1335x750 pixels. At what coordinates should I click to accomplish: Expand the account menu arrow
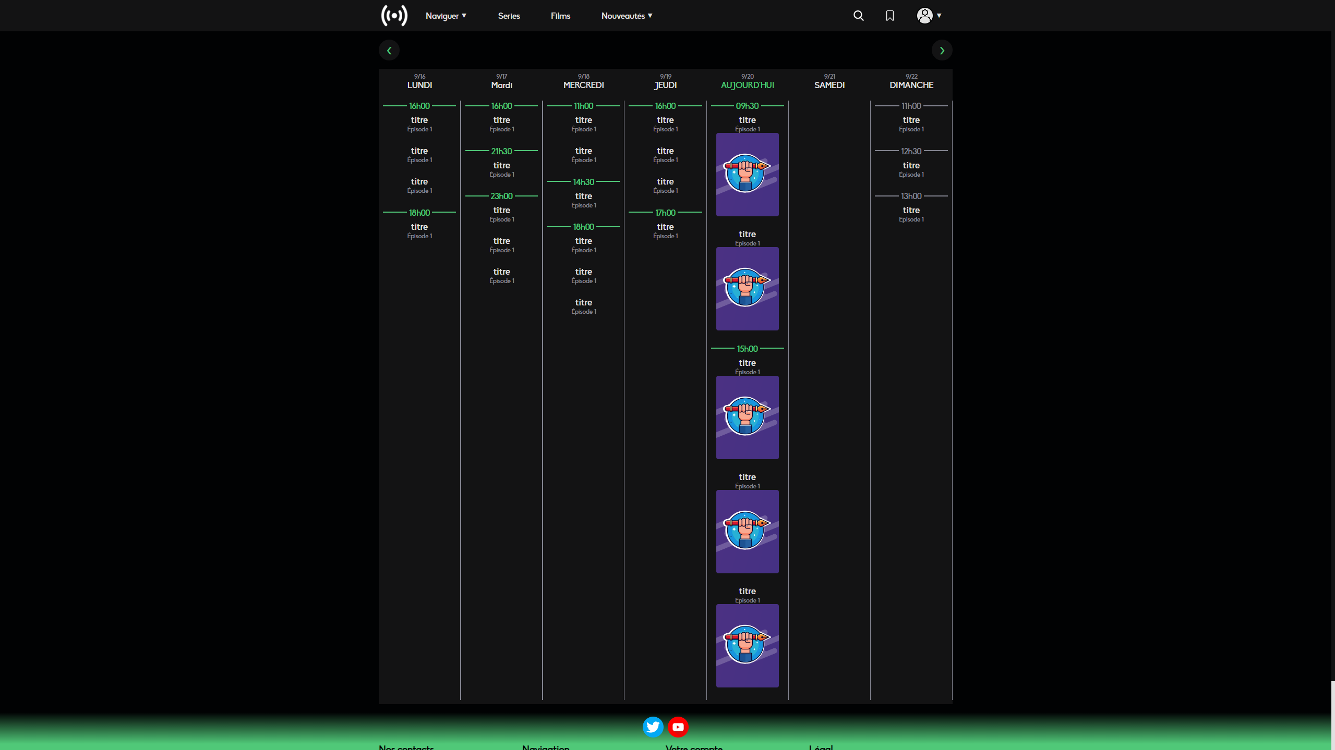939,16
